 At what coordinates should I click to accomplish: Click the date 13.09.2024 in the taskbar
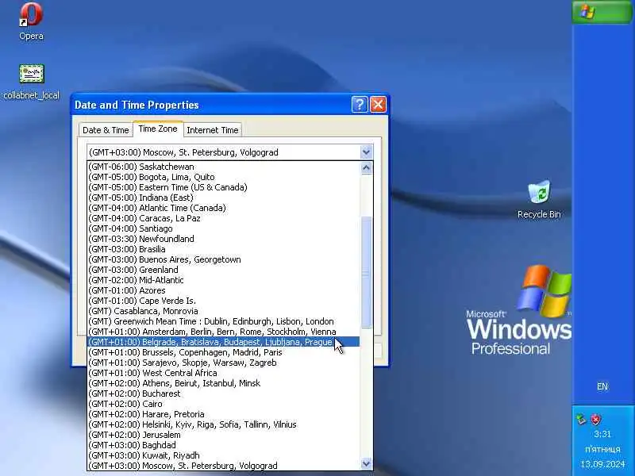tap(602, 464)
